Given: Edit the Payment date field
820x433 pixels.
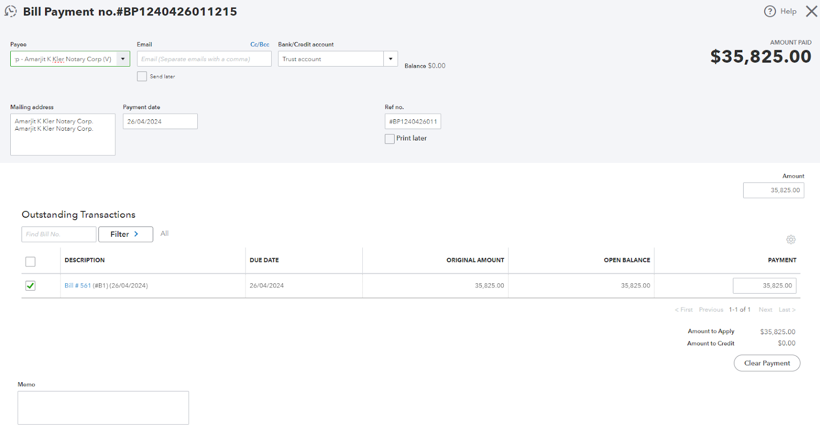Looking at the screenshot, I should 160,121.
